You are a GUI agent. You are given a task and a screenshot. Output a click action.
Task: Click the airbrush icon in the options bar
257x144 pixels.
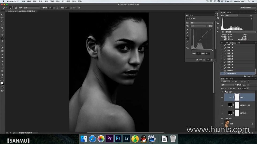tap(74, 8)
